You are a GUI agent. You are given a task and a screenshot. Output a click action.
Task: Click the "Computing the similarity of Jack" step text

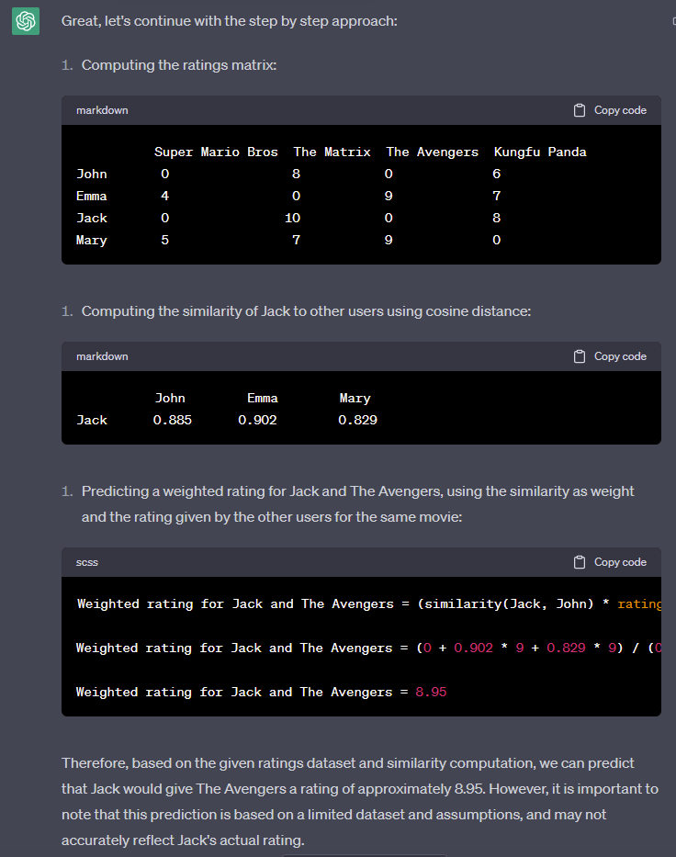click(x=306, y=311)
